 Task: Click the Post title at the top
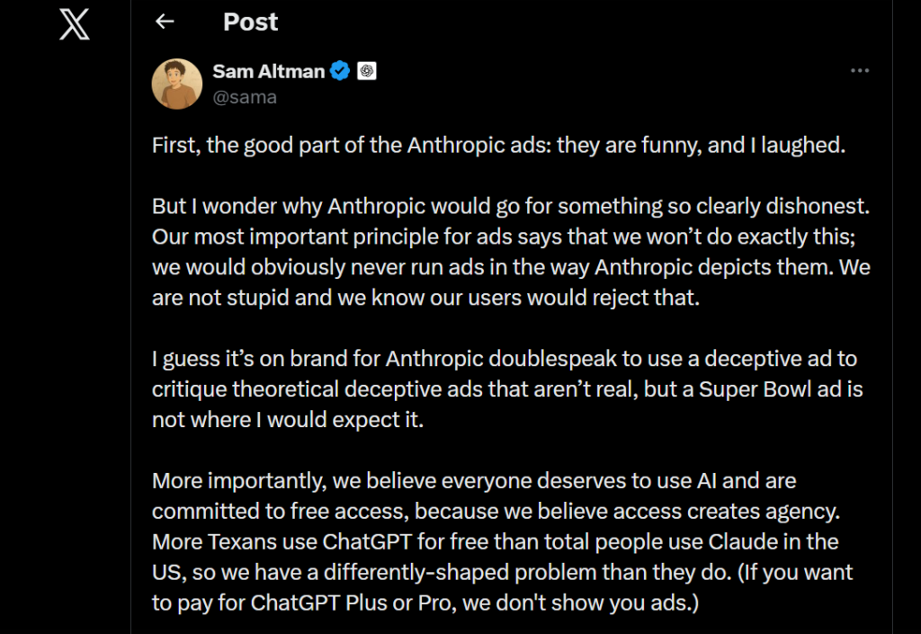click(250, 21)
